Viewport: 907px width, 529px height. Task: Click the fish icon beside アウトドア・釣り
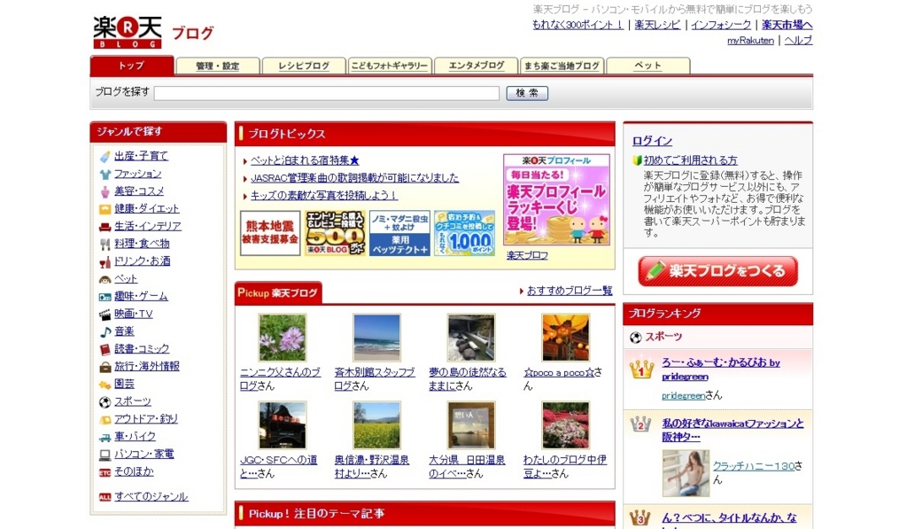(105, 420)
